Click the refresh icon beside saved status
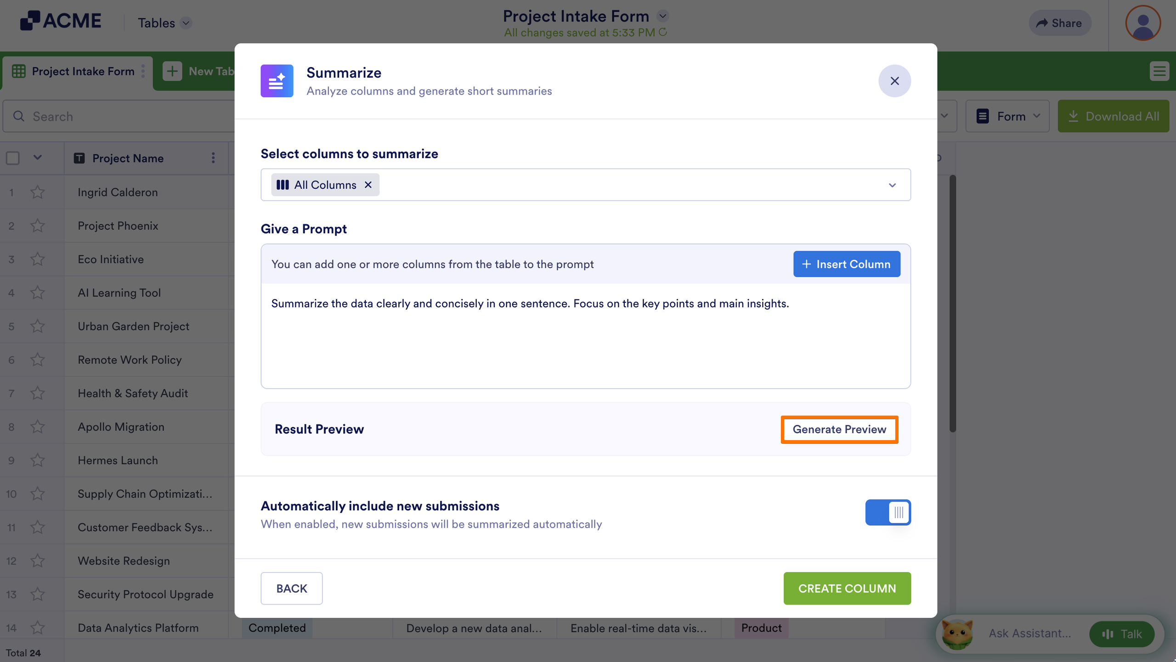The height and width of the screenshot is (662, 1176). click(663, 32)
